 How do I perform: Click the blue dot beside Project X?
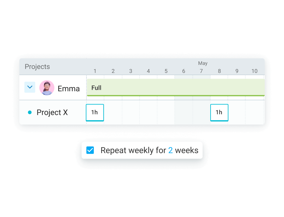[30, 112]
